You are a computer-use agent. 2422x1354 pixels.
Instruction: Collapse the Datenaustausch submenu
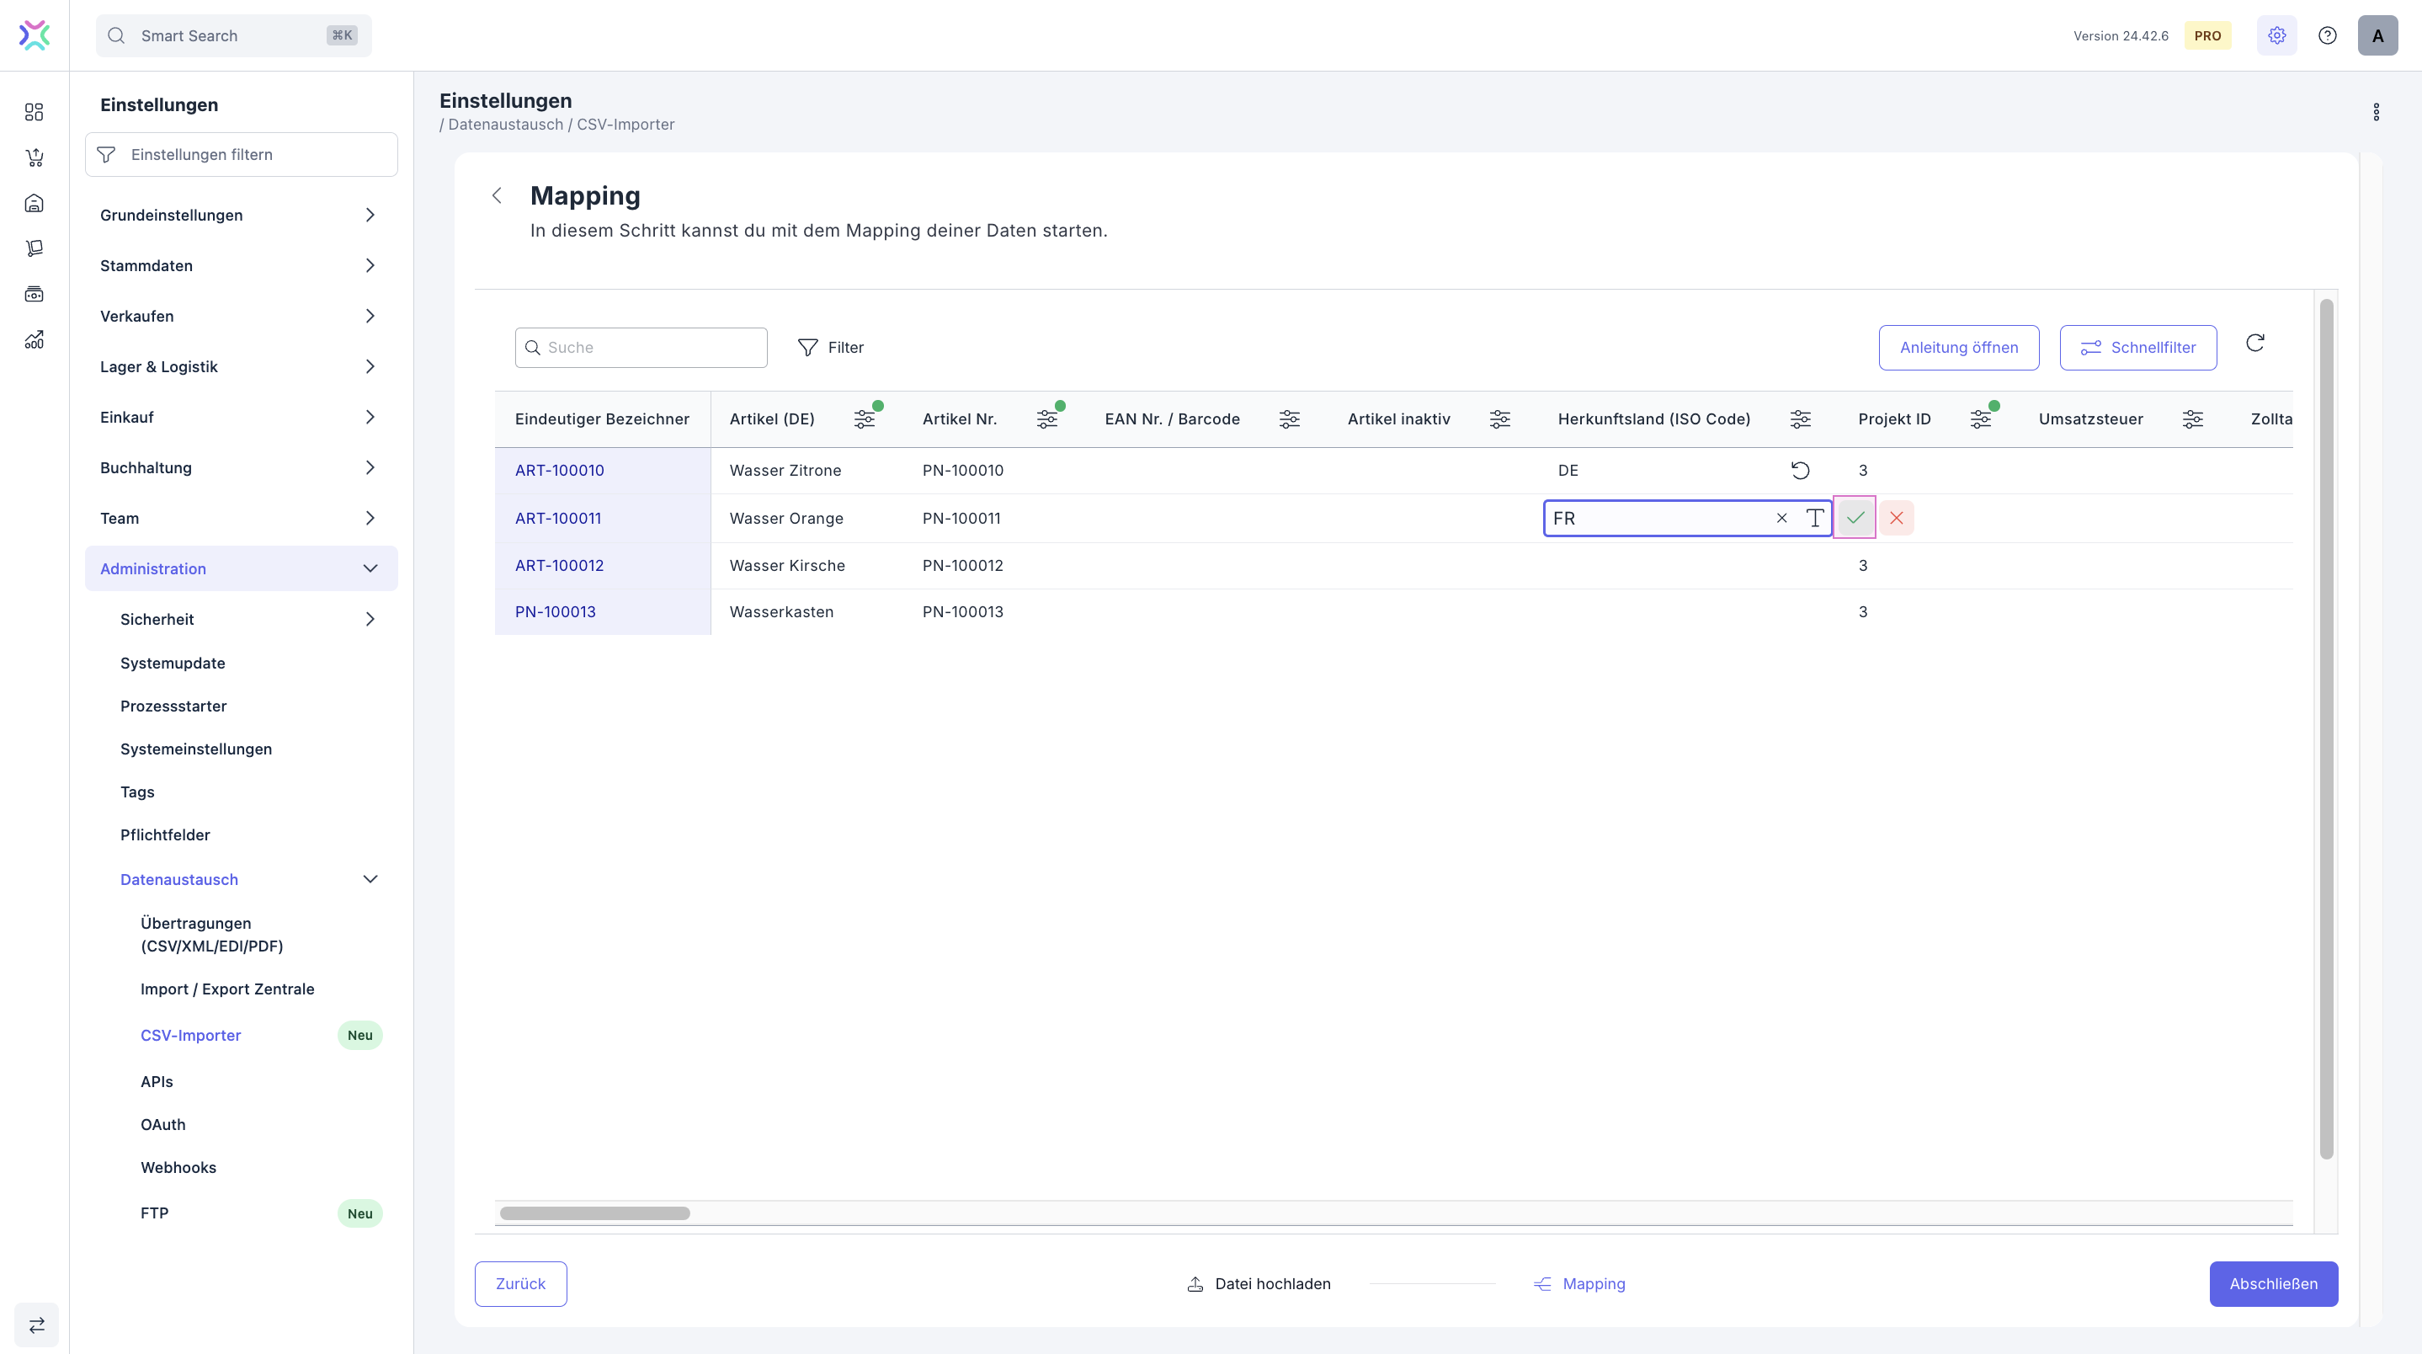click(x=370, y=879)
